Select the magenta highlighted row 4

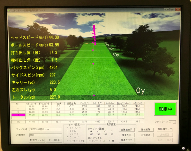(x=18, y=115)
